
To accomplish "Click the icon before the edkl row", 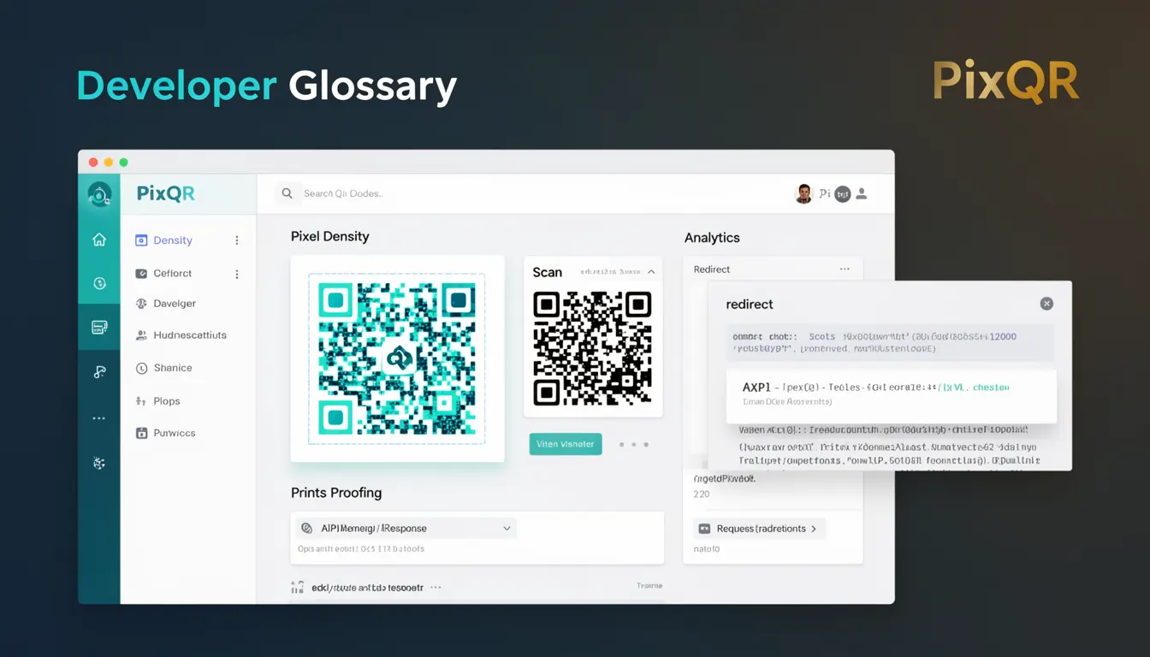I will pyautogui.click(x=297, y=588).
